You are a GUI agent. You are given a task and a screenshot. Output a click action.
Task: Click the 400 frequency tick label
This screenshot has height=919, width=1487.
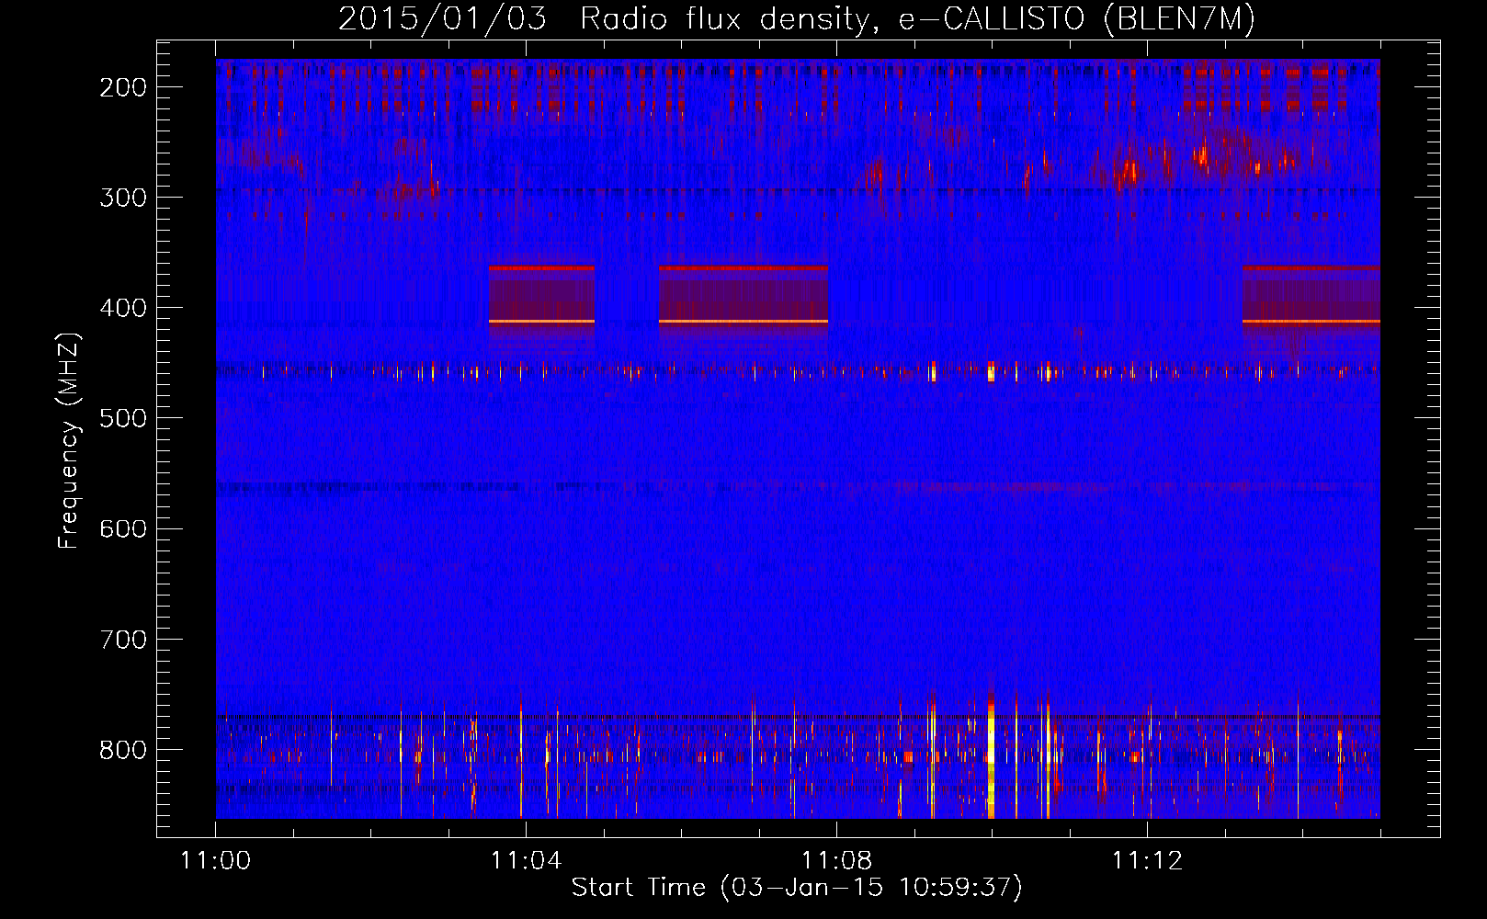[123, 308]
